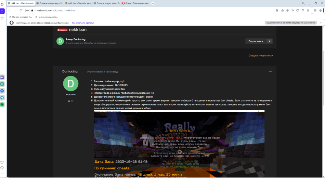Open the post options three-dots menu
The height and width of the screenshot is (178, 325).
coord(270,71)
